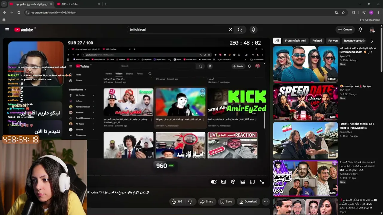This screenshot has width=383, height=215.
Task: Go to YouTube home via the logo
Action: tap(24, 30)
